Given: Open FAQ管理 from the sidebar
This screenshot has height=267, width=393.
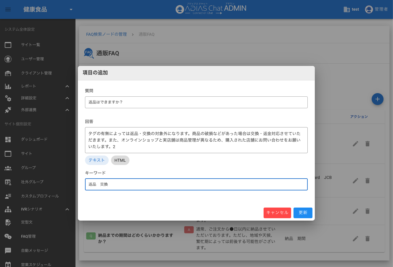Looking at the screenshot, I should [28, 236].
